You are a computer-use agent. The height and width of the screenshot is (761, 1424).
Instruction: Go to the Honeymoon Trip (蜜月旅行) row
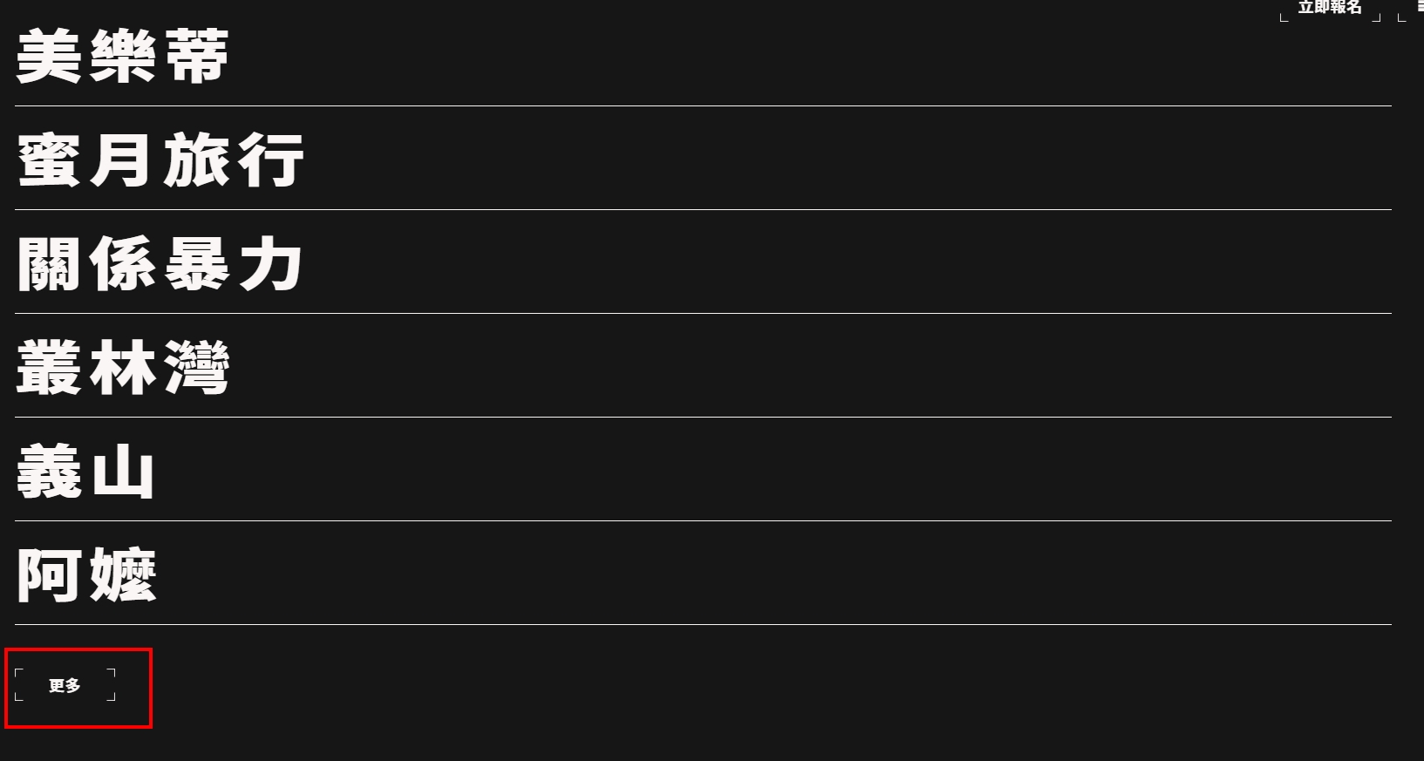point(160,160)
